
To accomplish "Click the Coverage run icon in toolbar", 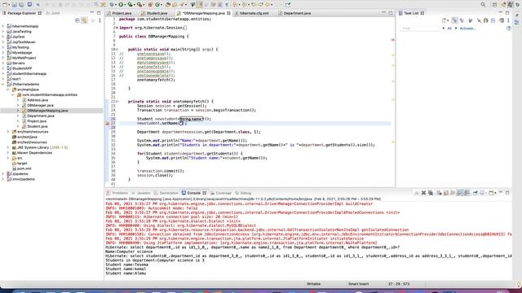I will pos(130,5).
